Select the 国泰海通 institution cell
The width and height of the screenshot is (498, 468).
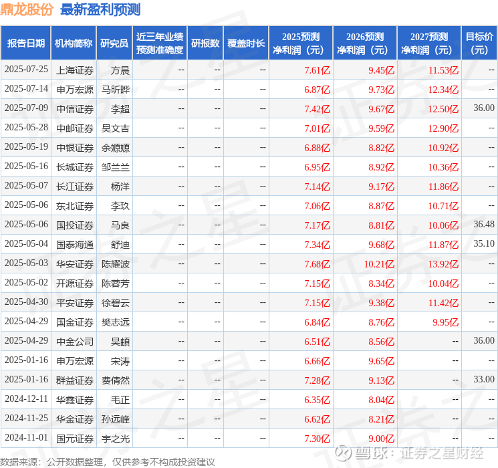point(75,245)
